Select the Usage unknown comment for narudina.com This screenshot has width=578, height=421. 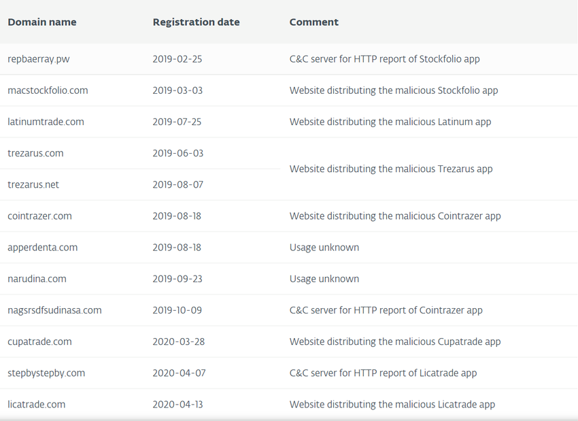point(324,279)
